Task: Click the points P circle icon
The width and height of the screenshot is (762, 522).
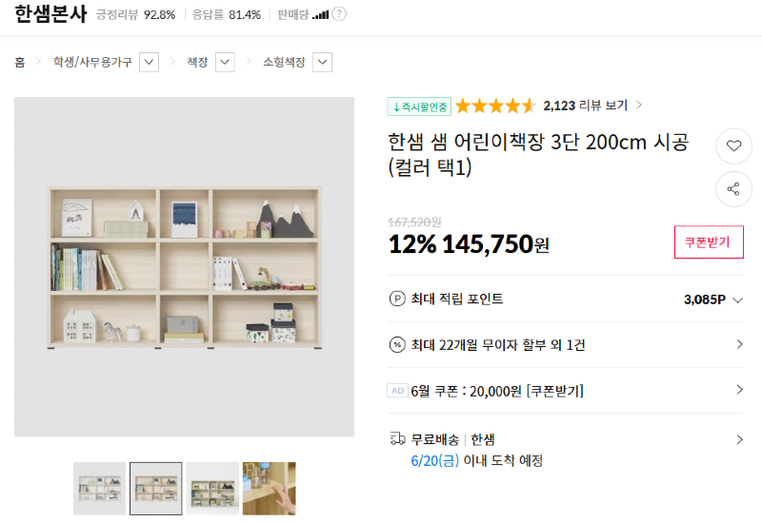Action: [x=397, y=300]
